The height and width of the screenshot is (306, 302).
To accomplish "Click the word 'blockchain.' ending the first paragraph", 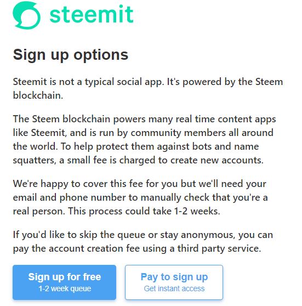I will pos(38,95).
